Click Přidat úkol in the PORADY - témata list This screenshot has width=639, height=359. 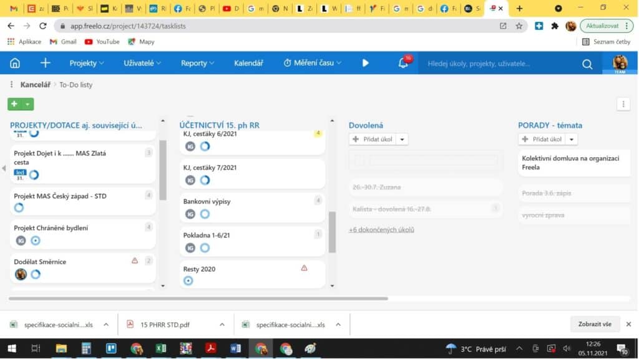coord(542,139)
